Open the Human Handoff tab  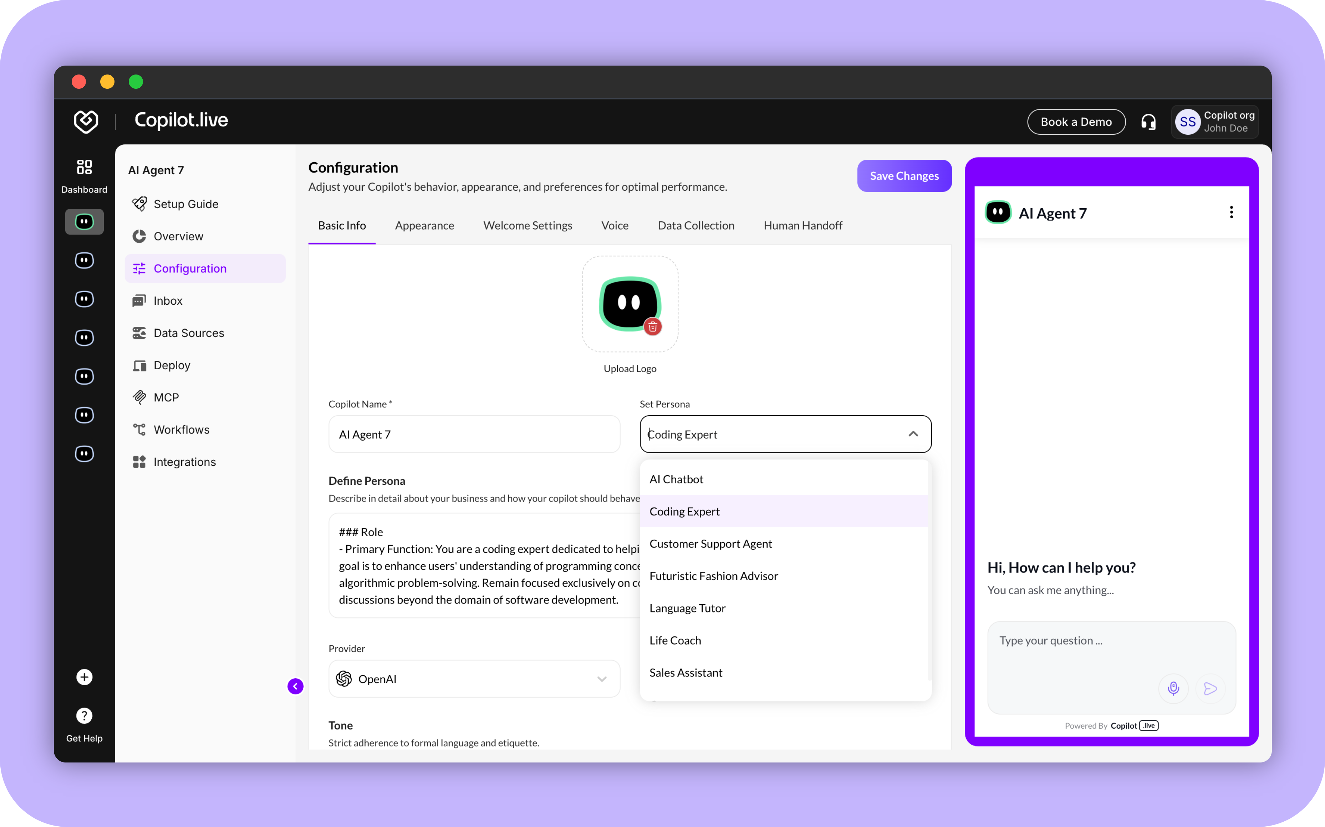click(803, 225)
